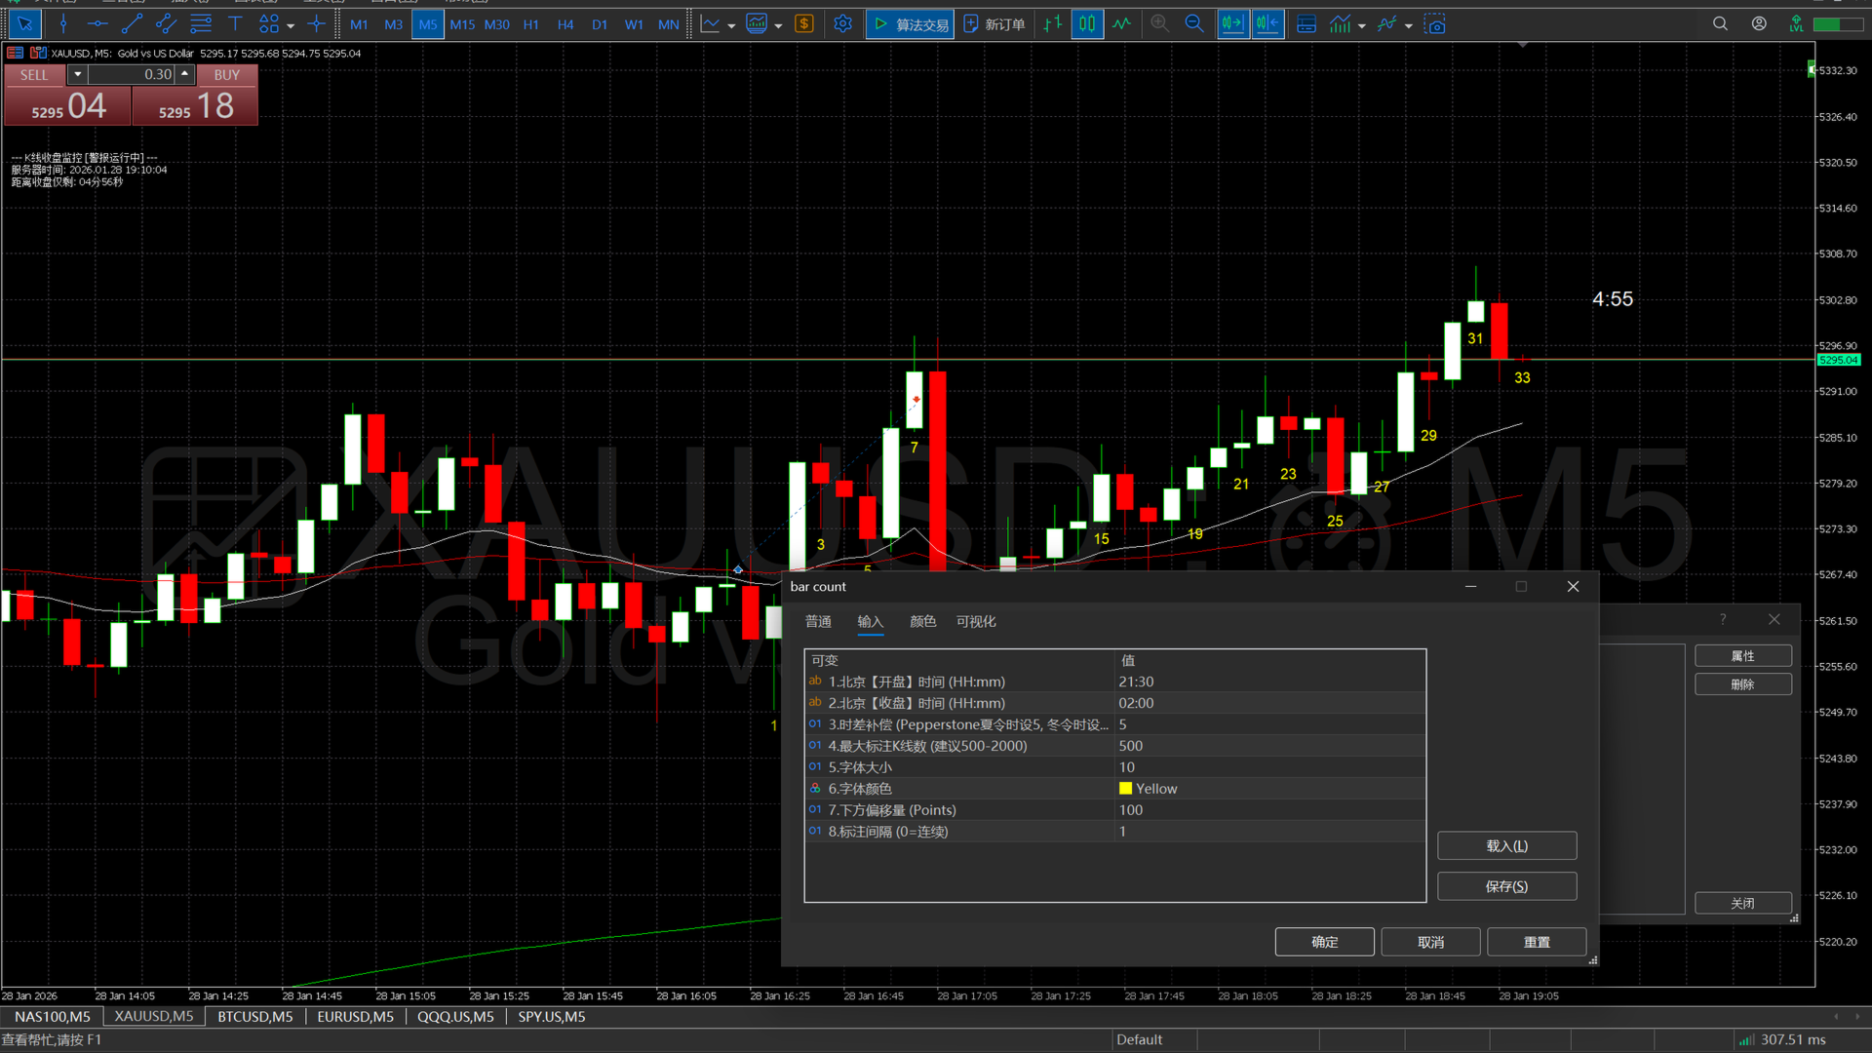
Task: Select the trendline drawing tool
Action: (x=132, y=24)
